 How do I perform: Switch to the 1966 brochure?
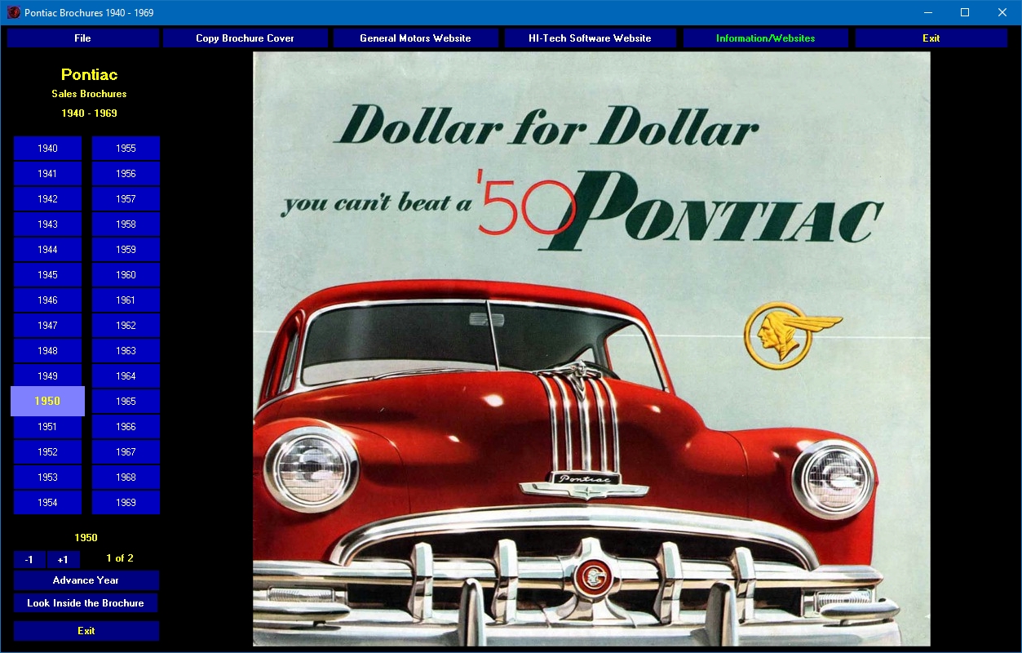pyautogui.click(x=126, y=427)
